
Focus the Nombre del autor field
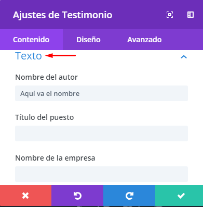pyautogui.click(x=101, y=93)
